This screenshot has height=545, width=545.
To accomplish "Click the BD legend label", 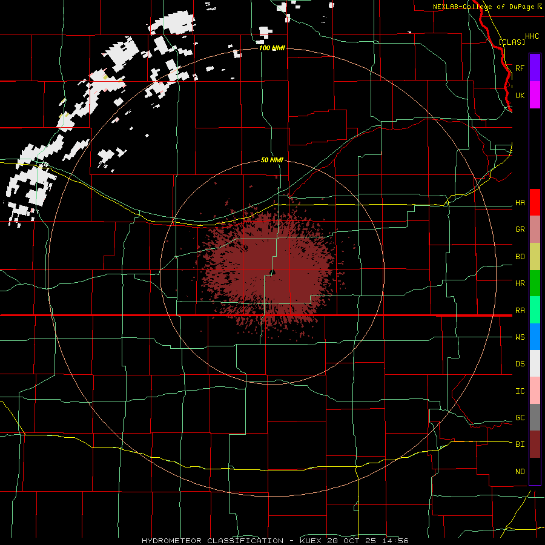I will (x=520, y=257).
